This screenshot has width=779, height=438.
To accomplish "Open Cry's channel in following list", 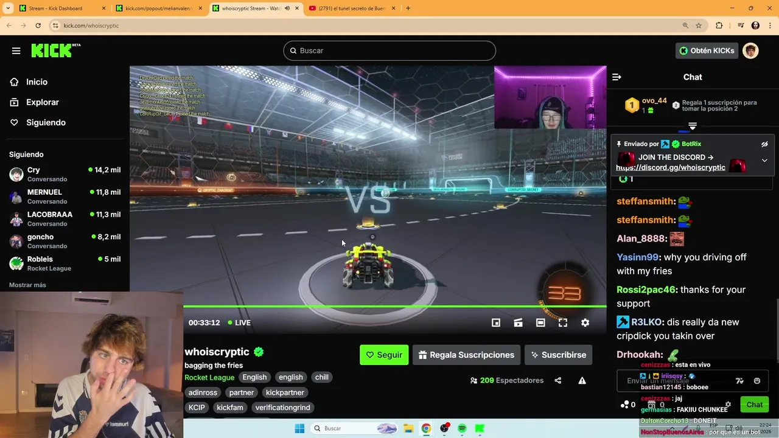I will 65,175.
